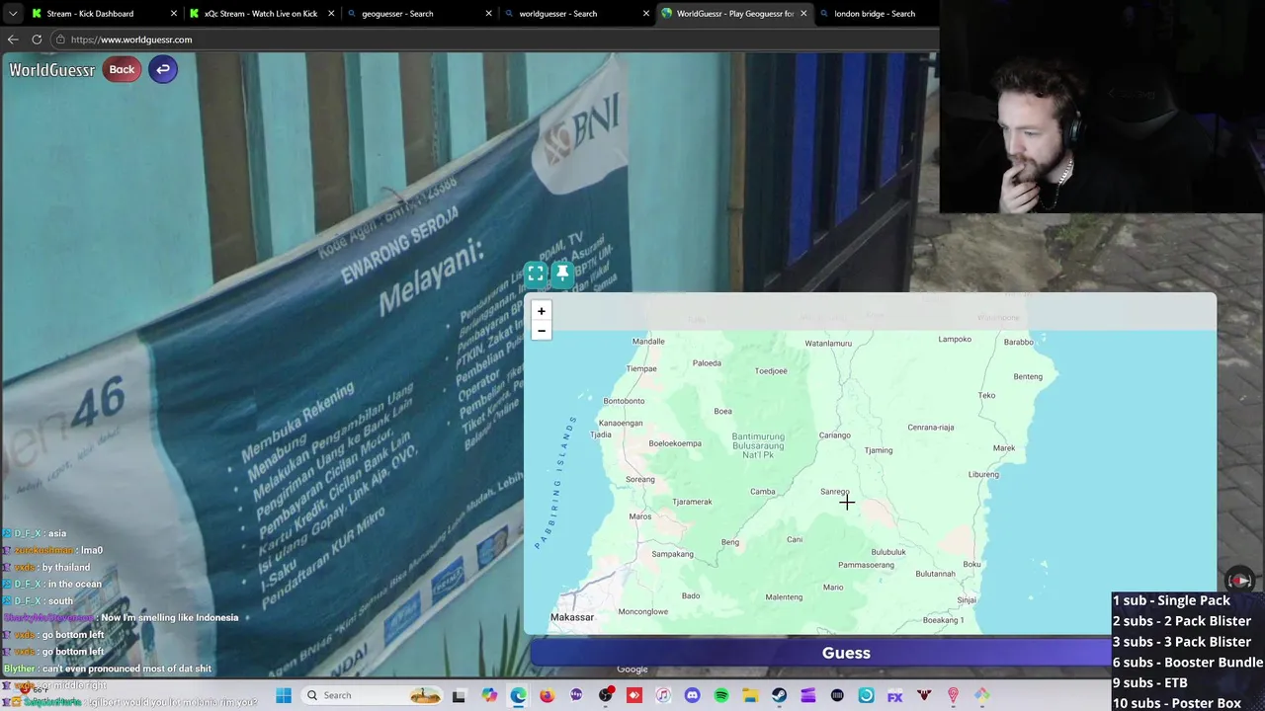Screen dimensions: 1265x711
Task: Click Makassar on the map
Action: [572, 617]
